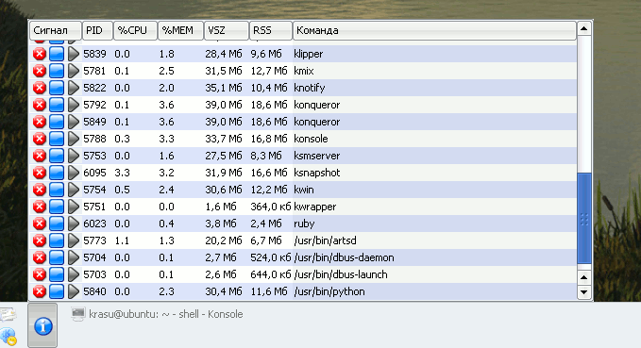Click the blue info icon in the panel
641x348 pixels.
(42, 326)
